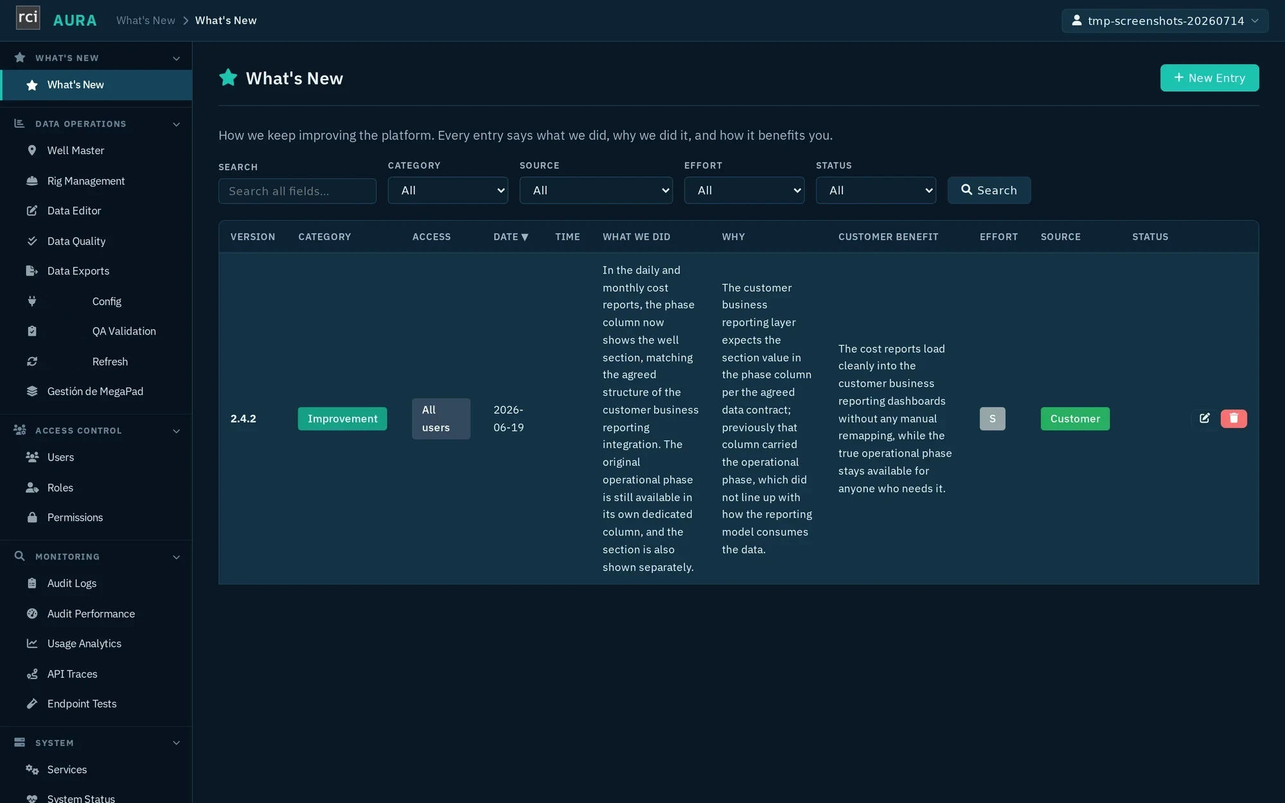Click the rci logo icon
The width and height of the screenshot is (1285, 803).
coord(28,18)
